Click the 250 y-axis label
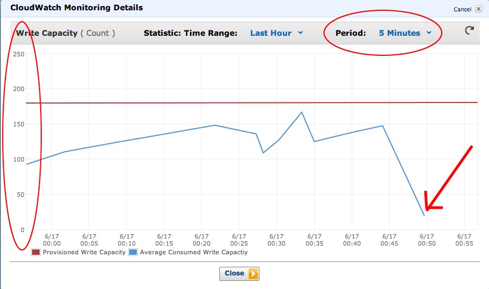Viewport: 489px width, 289px height. (18, 54)
